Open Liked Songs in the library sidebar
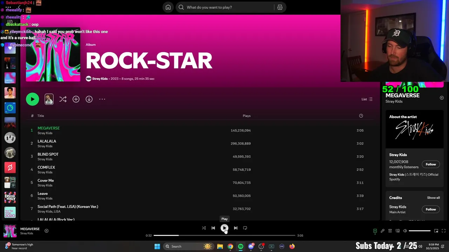The image size is (449, 252). coord(10,48)
